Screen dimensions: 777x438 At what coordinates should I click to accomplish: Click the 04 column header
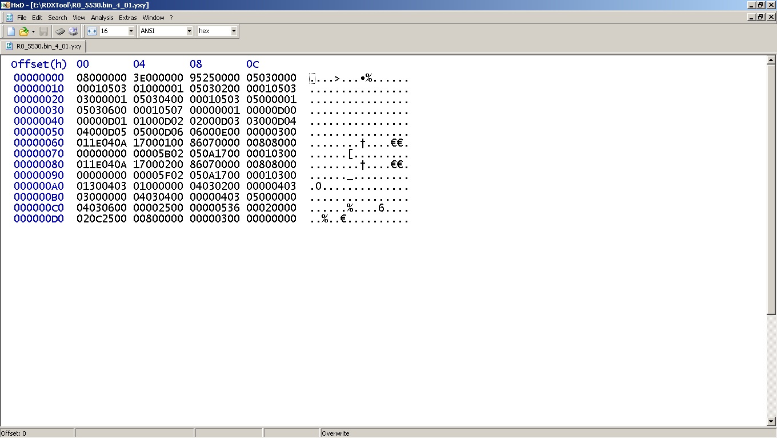coord(139,64)
